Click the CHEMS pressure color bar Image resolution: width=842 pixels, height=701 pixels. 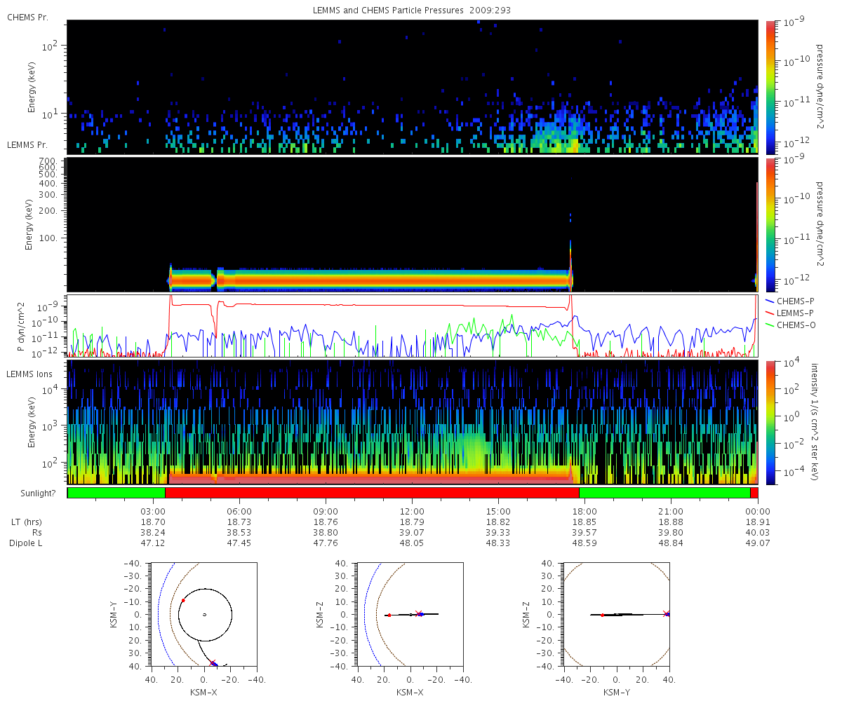coord(770,86)
